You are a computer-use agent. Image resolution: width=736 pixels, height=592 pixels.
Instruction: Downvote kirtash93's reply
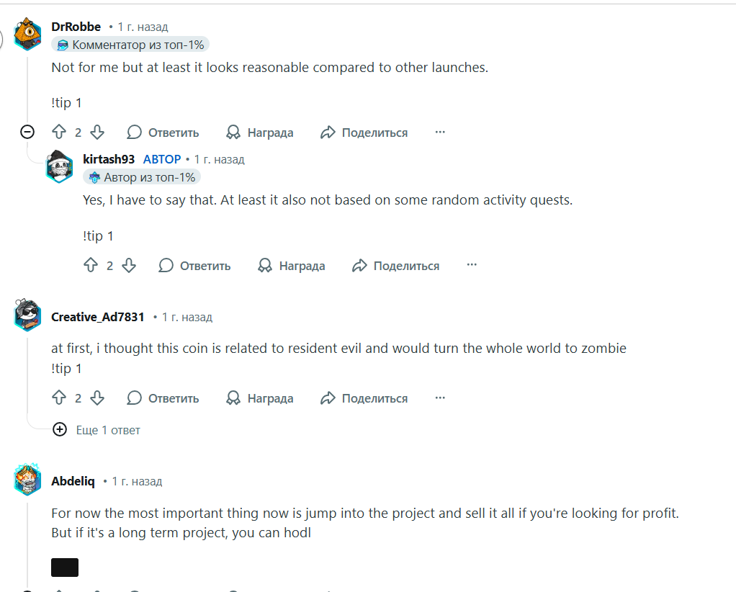[129, 266]
